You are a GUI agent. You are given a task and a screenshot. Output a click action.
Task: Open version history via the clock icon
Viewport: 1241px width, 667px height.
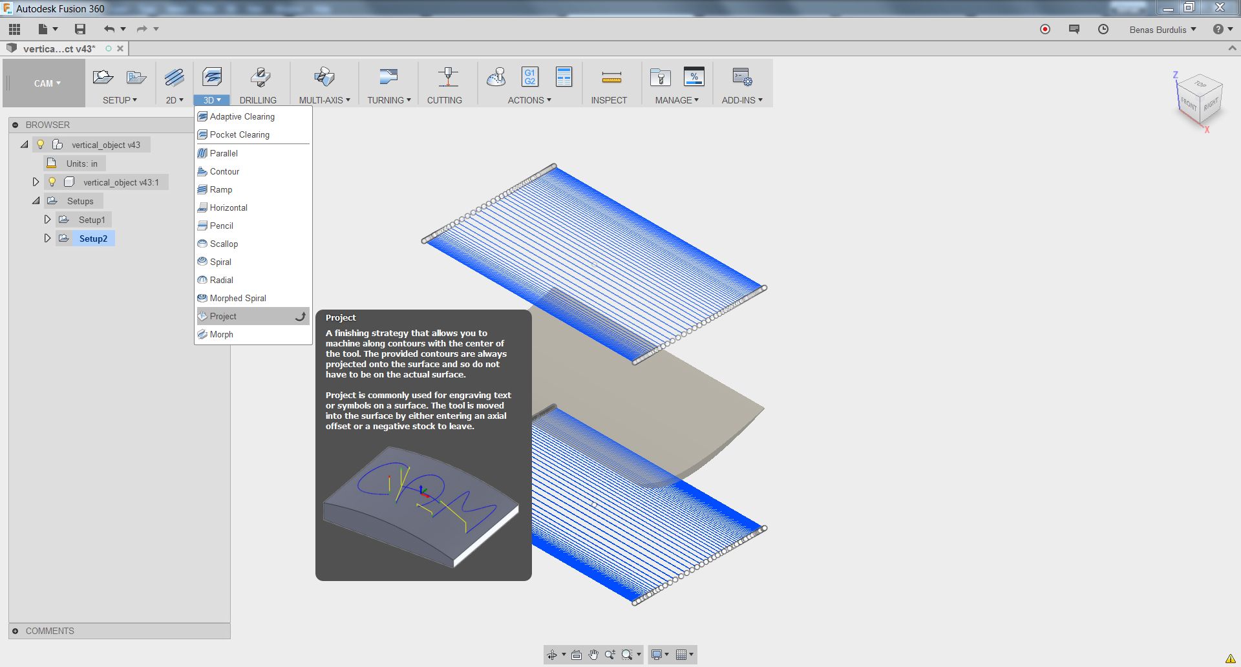pos(1103,29)
